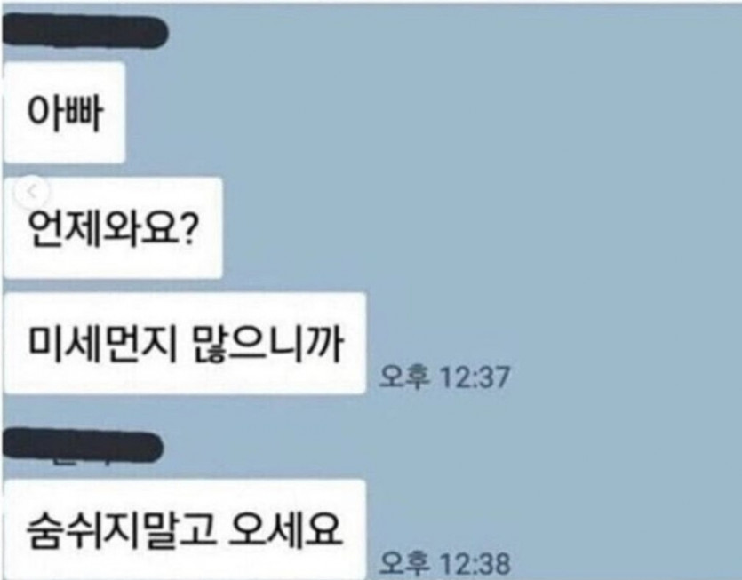
Task: Tap the word "미세먼지" in the message
Action: tap(101, 344)
